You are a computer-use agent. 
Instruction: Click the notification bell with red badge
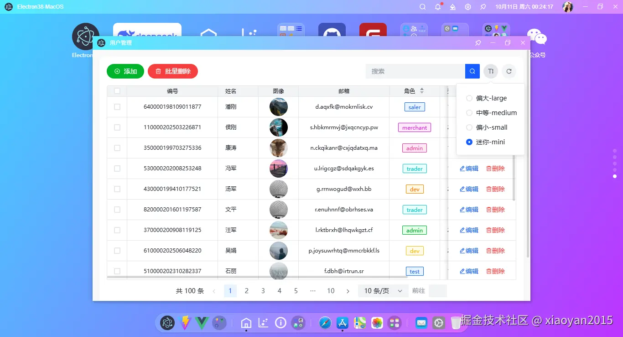[437, 7]
